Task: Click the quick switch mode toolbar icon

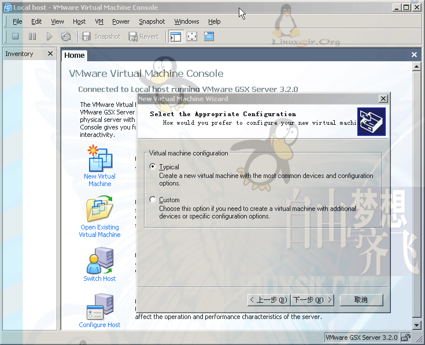Action: (209, 36)
